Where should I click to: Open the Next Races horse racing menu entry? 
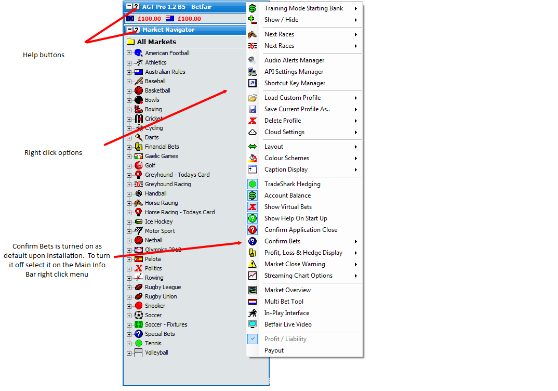coord(304,34)
